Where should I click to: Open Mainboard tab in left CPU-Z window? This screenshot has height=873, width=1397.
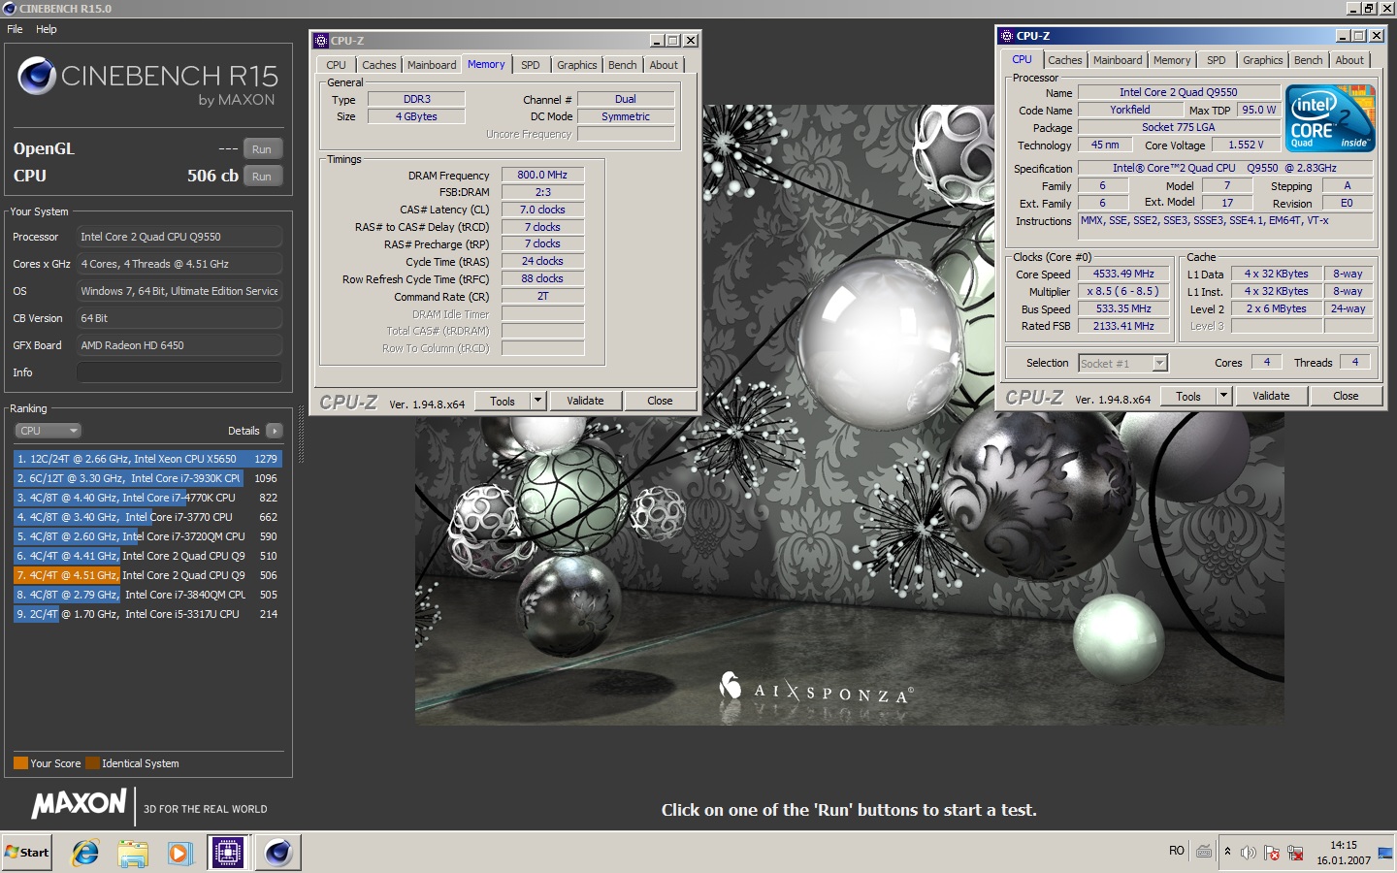[432, 65]
